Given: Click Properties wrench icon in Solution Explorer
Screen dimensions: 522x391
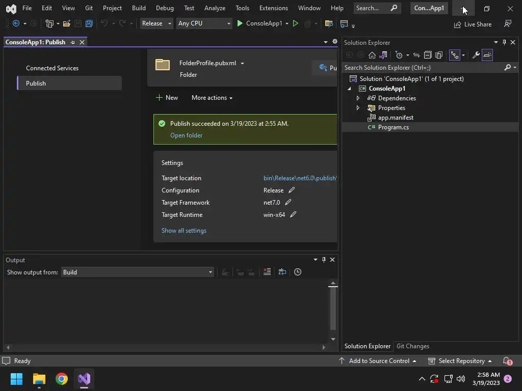Looking at the screenshot, I should pyautogui.click(x=476, y=55).
